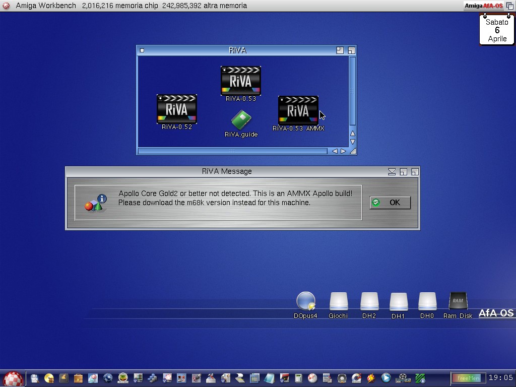Viewport: 516px width, 387px height.
Task: Click the Amiga boing ball start button
Action: click(x=13, y=378)
